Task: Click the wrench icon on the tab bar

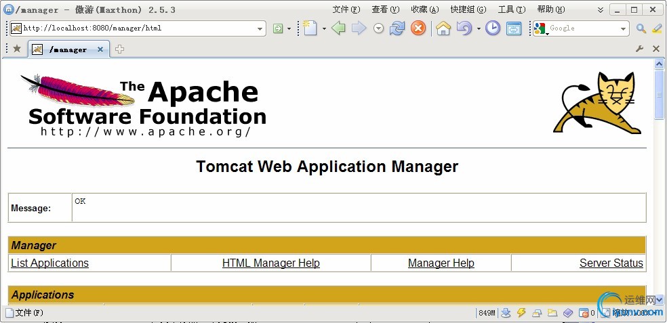Action: [x=639, y=49]
